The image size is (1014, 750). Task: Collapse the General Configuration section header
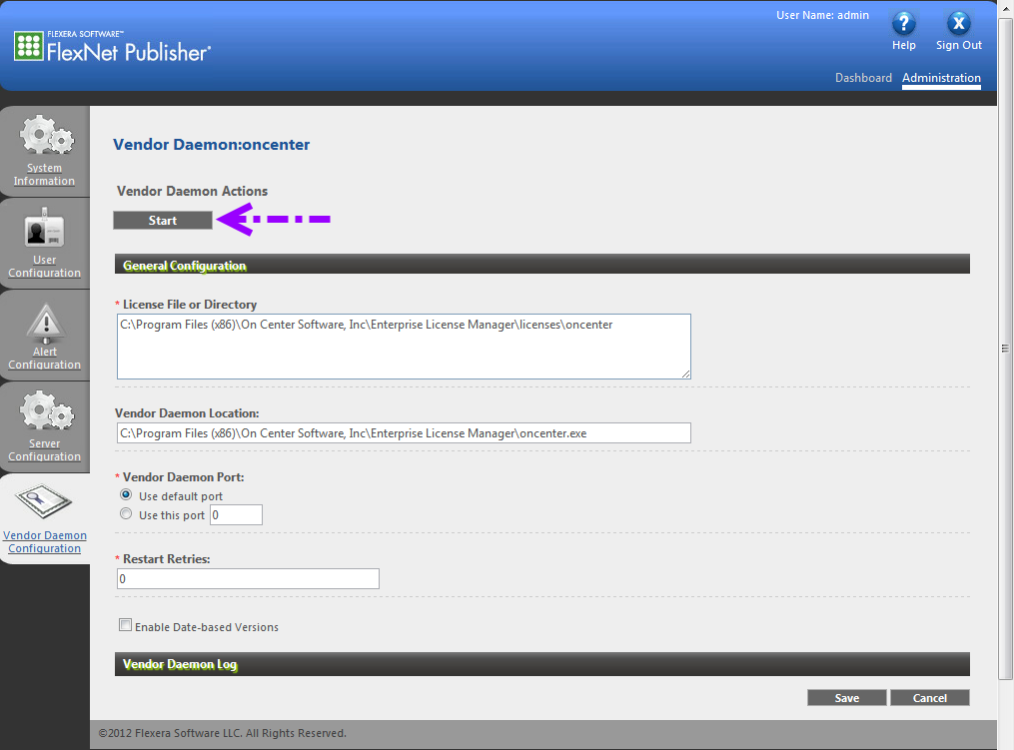click(x=541, y=264)
